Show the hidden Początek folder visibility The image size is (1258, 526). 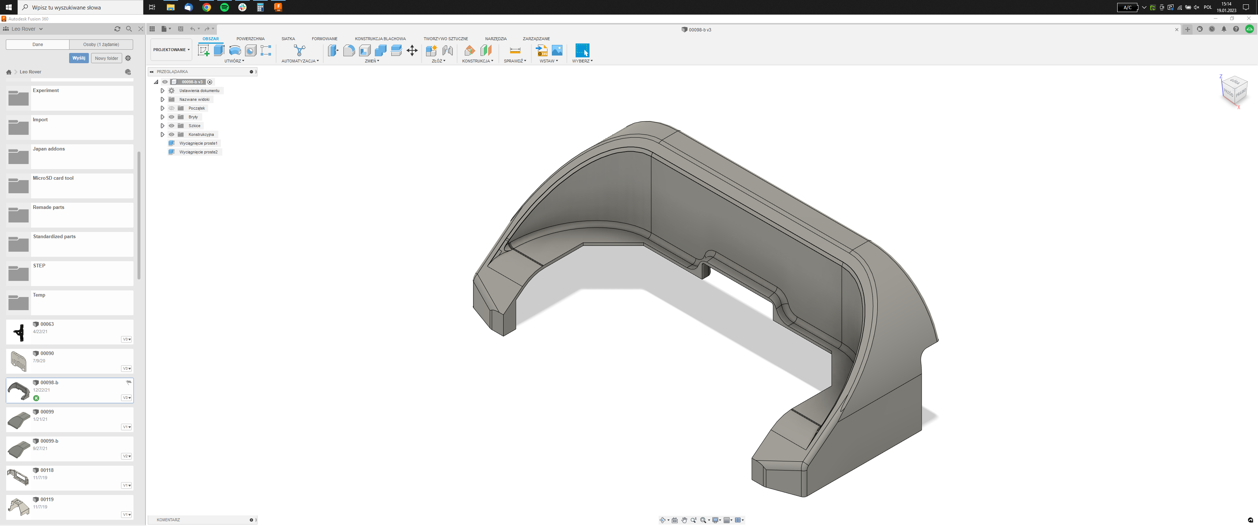point(172,108)
